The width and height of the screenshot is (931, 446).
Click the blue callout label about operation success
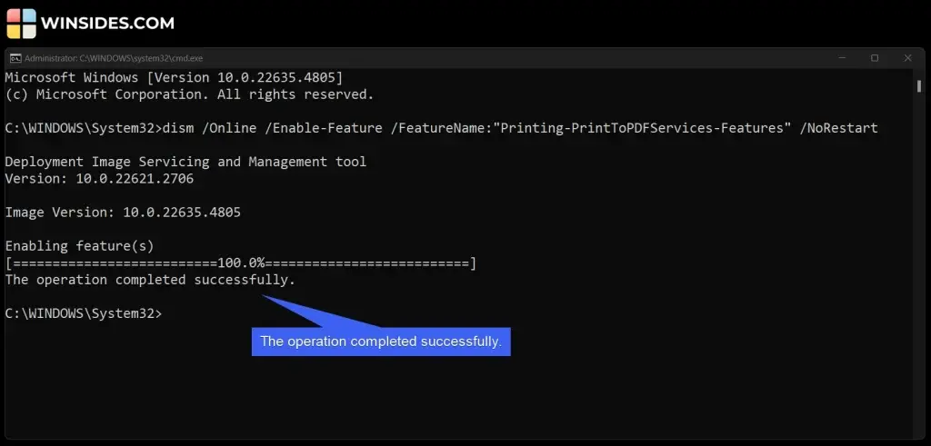point(381,342)
